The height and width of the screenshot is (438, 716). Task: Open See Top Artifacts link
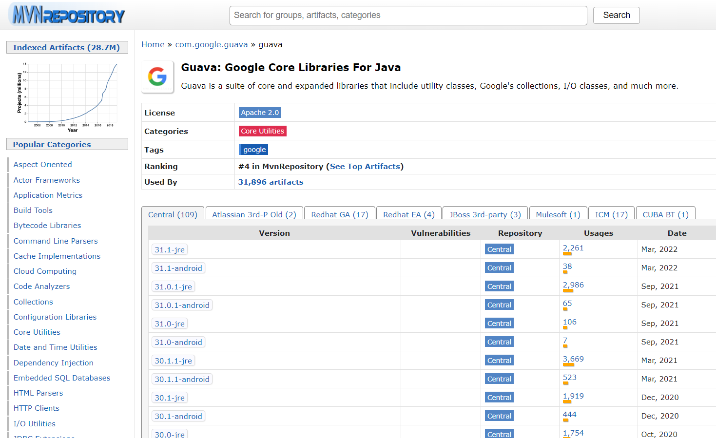[x=365, y=166]
